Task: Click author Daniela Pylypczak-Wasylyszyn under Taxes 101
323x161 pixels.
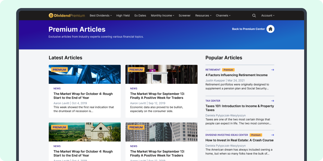Action: pyautogui.click(x=225, y=115)
